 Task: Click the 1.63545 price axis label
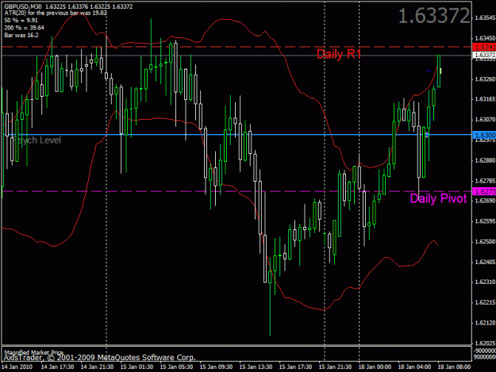pos(485,17)
